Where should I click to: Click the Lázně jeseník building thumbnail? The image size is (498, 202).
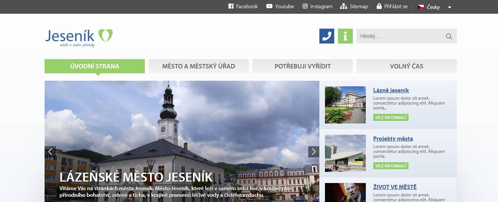coord(345,105)
